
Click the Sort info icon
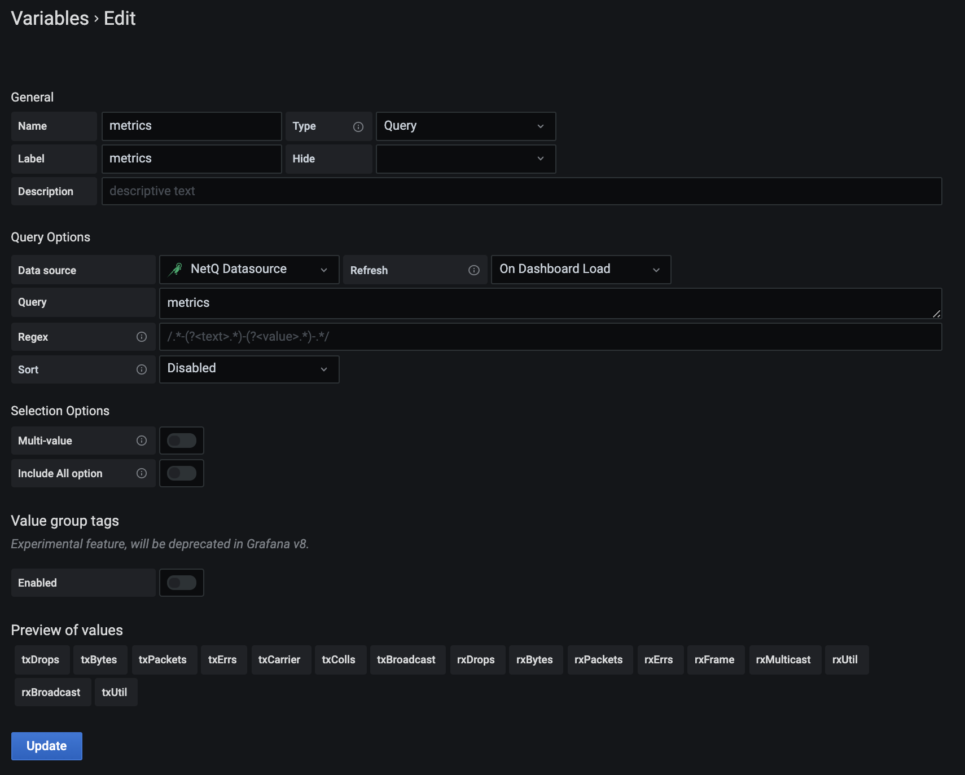(142, 369)
